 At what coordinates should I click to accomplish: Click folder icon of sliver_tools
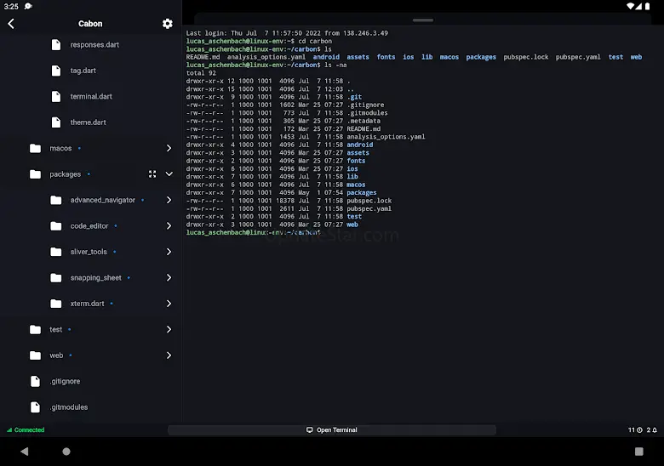point(56,252)
